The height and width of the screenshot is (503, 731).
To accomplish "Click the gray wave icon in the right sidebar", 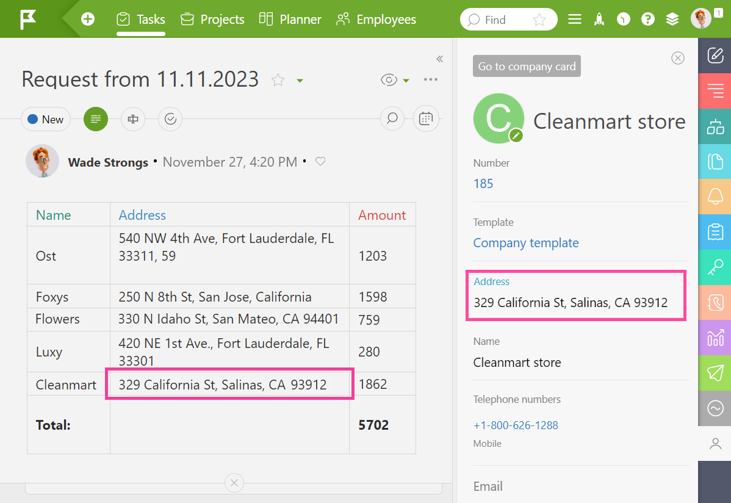I will click(715, 408).
